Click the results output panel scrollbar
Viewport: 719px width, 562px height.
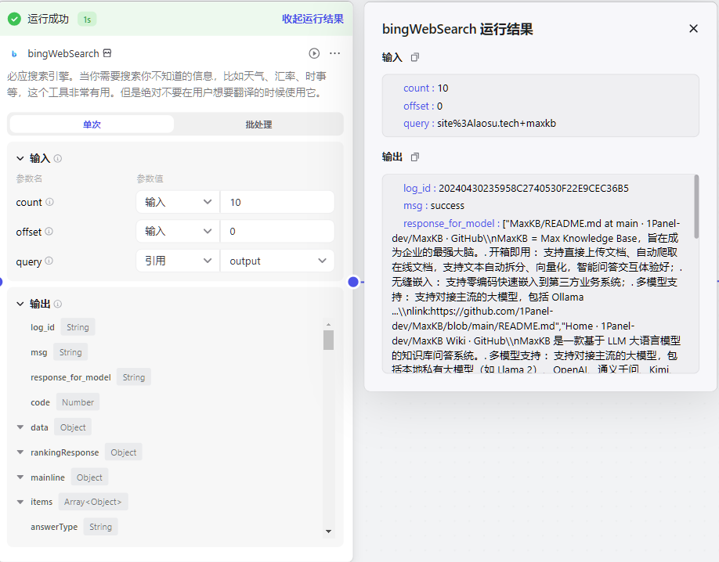pos(696,207)
